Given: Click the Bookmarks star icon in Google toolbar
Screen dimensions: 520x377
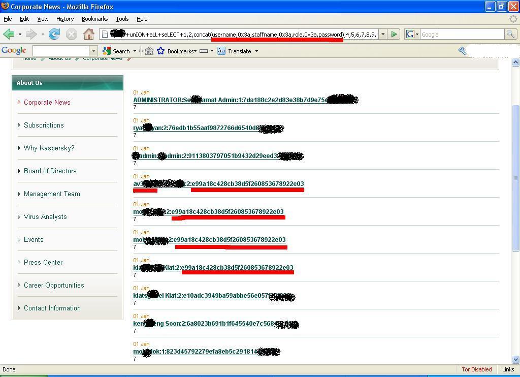Looking at the screenshot, I should pos(161,51).
